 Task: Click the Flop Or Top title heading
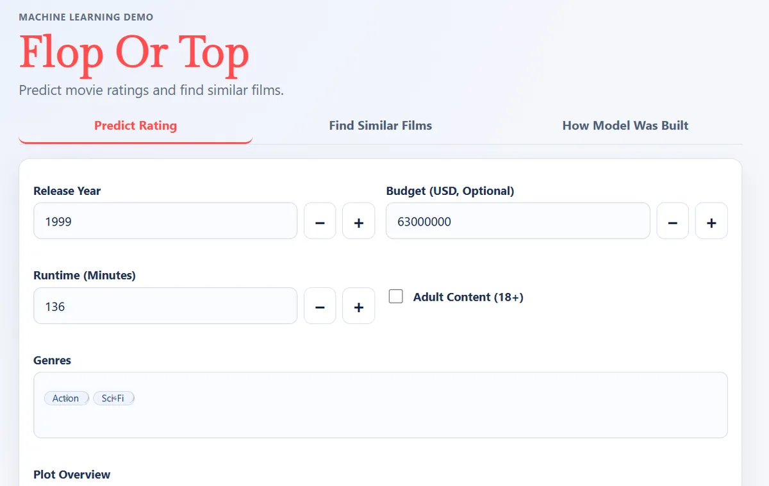pyautogui.click(x=134, y=53)
